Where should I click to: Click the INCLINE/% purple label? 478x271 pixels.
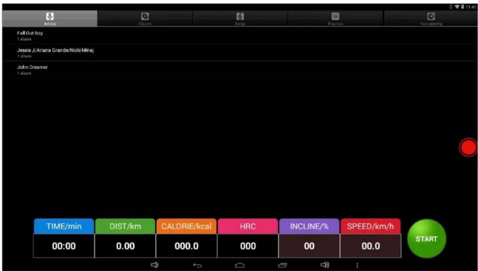click(309, 226)
